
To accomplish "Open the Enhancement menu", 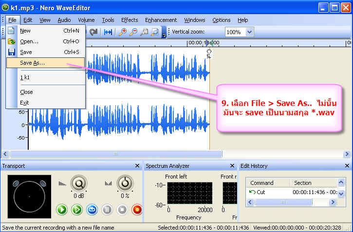I will coord(161,20).
